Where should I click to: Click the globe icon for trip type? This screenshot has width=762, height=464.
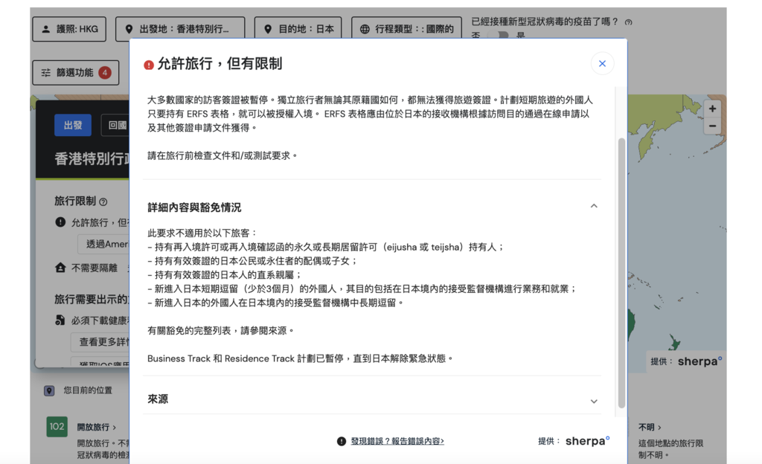click(x=365, y=29)
